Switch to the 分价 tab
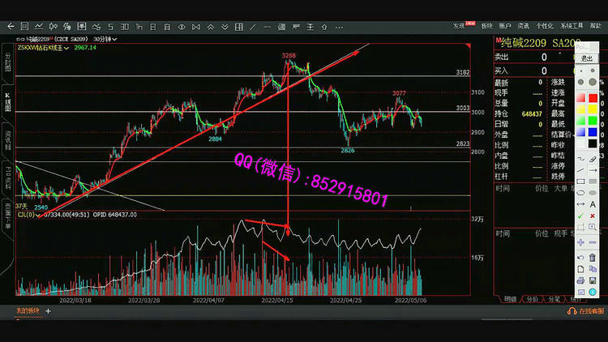The height and width of the screenshot is (342, 608). click(x=532, y=299)
